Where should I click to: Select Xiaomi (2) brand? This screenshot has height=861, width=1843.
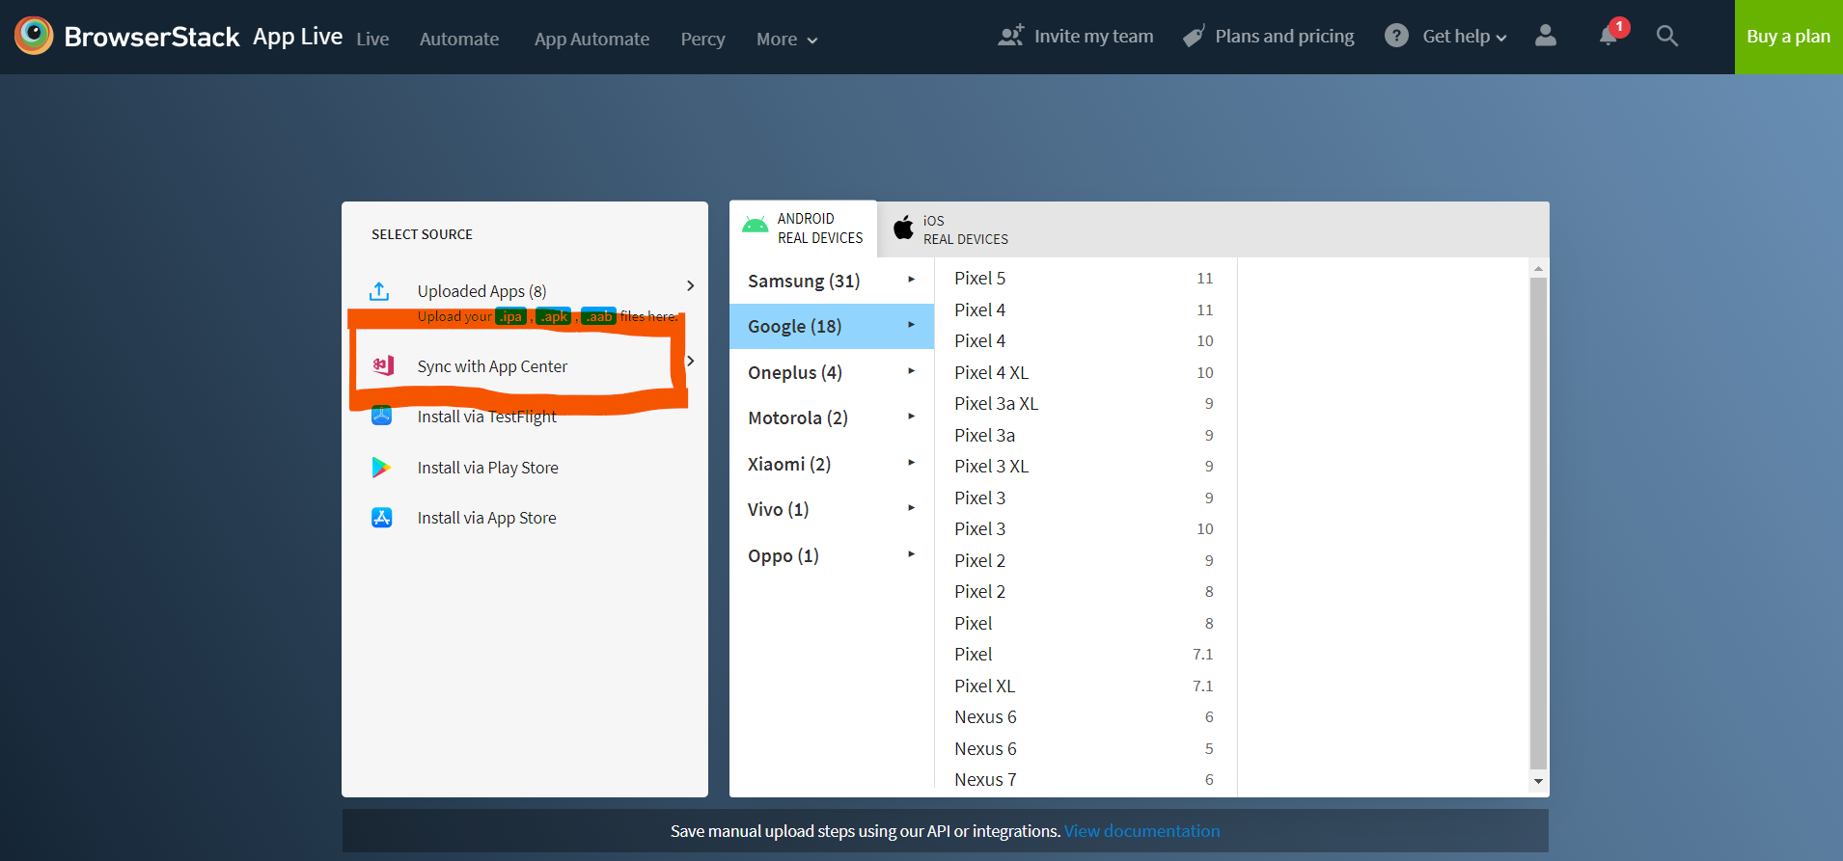(x=832, y=464)
